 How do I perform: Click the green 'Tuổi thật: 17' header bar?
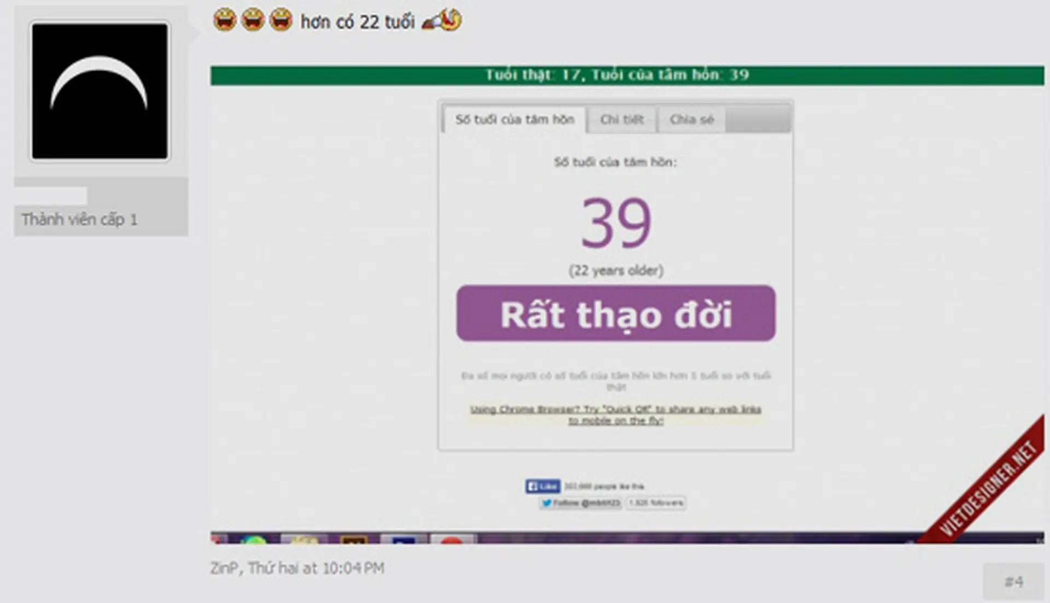coord(627,75)
